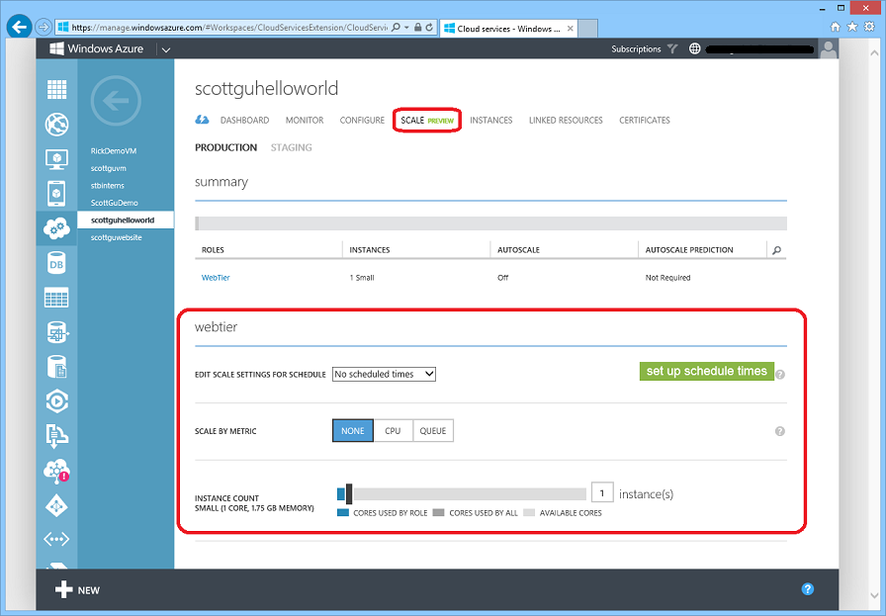Screen dimensions: 886x616
Task: Open Subscriptions menu in top bar
Action: tap(636, 49)
